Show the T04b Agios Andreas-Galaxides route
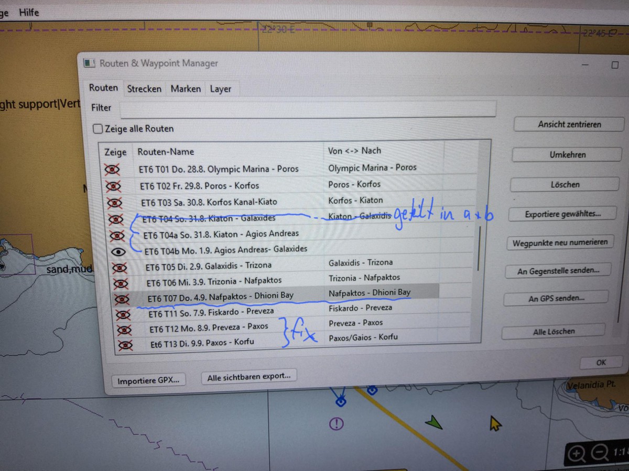Screen dimensions: 629x471 click(119, 252)
